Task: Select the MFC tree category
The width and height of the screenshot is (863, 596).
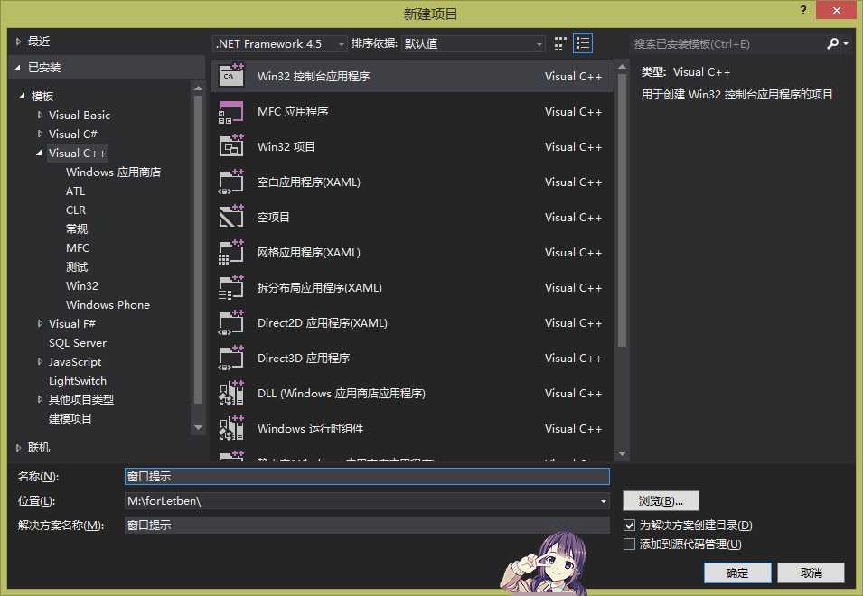Action: coord(78,248)
